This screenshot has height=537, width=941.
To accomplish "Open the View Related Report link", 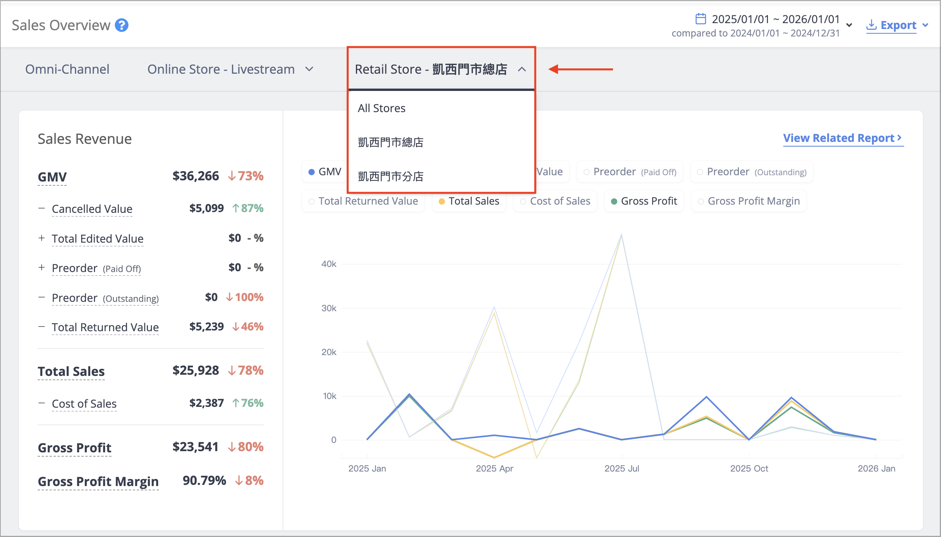I will click(843, 138).
